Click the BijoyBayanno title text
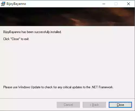Viewport: 135px width, 111px height. point(16,4)
